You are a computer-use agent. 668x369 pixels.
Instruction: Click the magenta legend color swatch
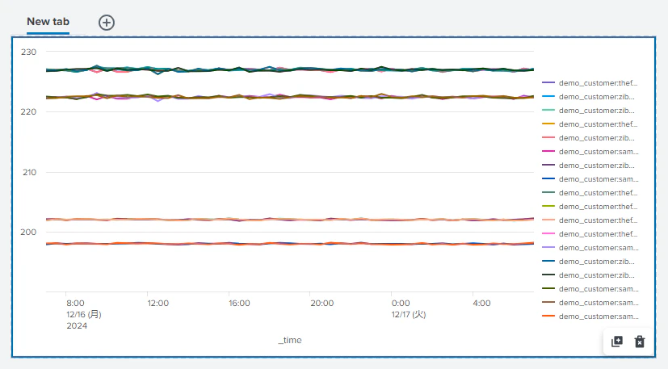point(548,151)
